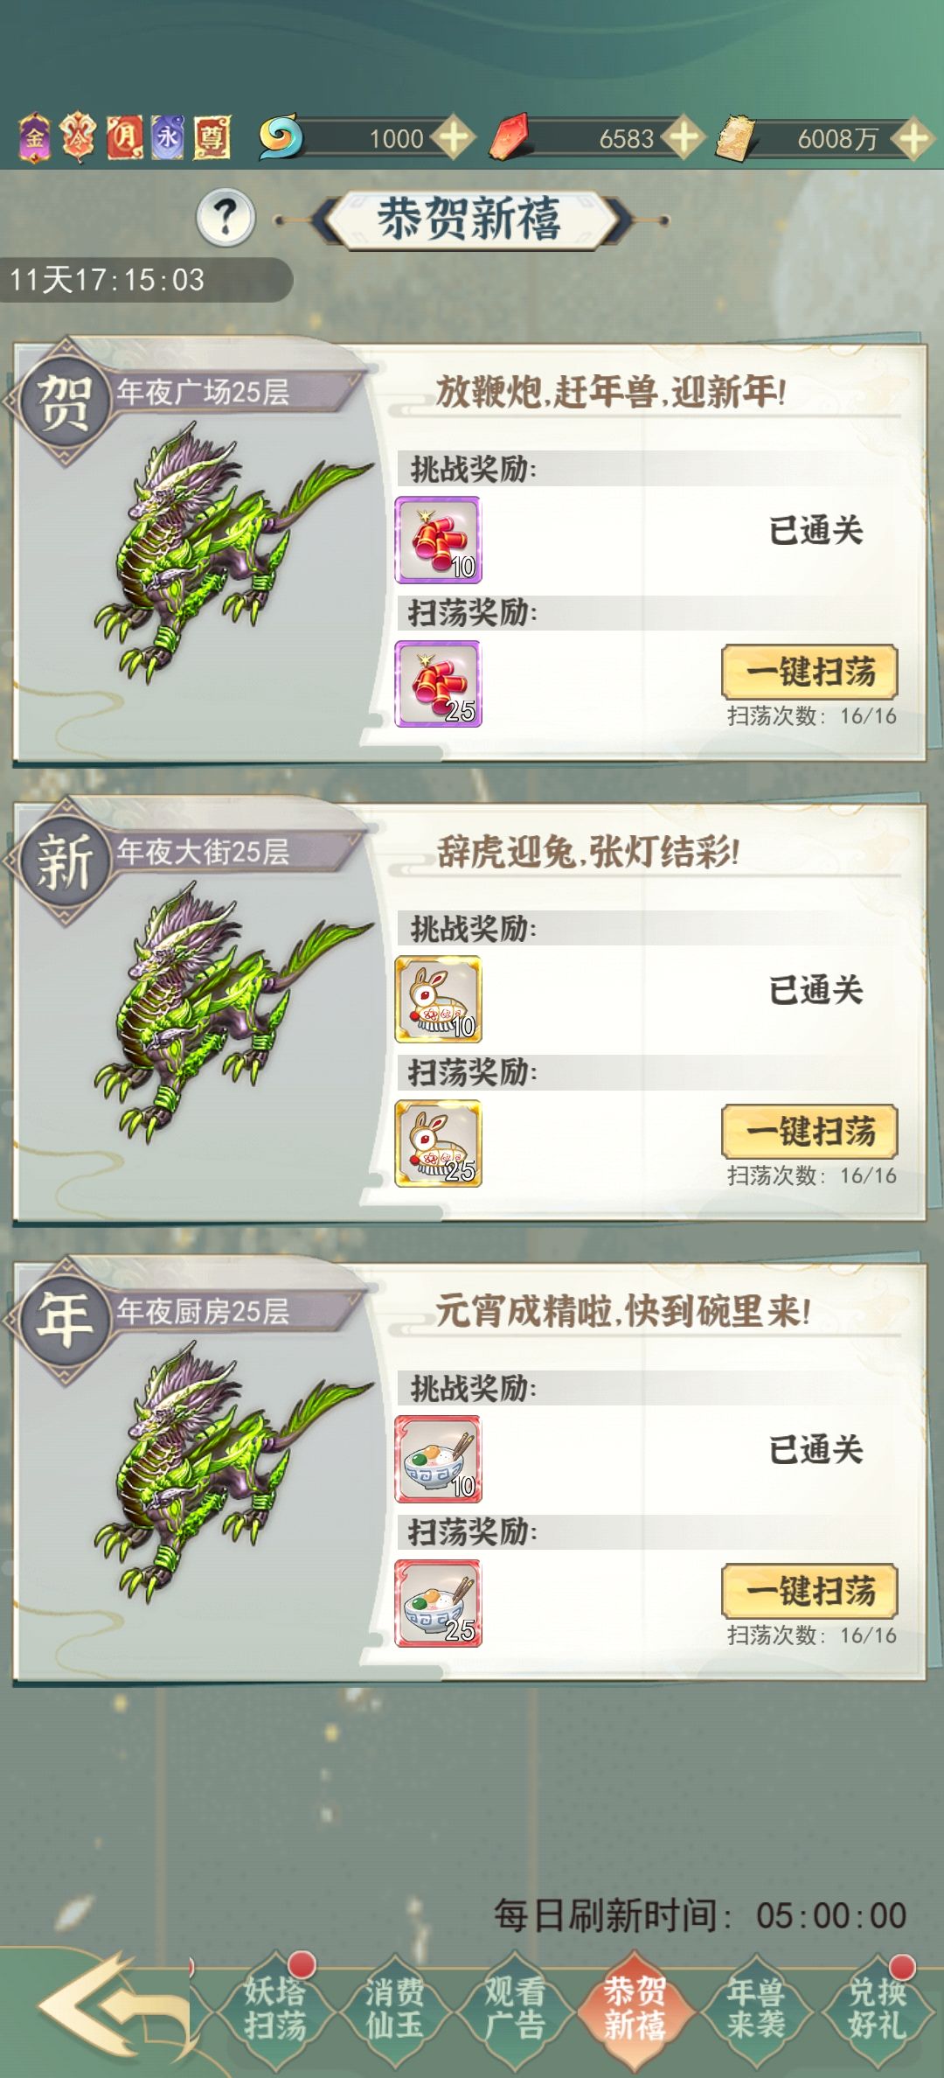Switch to the 妖塔扫荡 tab
The height and width of the screenshot is (2078, 944).
point(275,2008)
